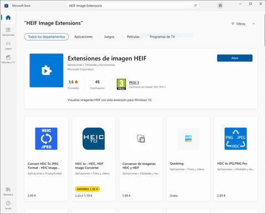Minimize the Microsoft Store window
The image size is (266, 214).
[241, 4]
